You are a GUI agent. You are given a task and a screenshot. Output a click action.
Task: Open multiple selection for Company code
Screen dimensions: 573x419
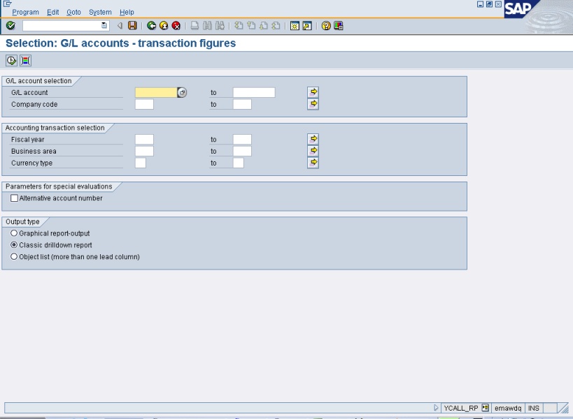pyautogui.click(x=313, y=104)
